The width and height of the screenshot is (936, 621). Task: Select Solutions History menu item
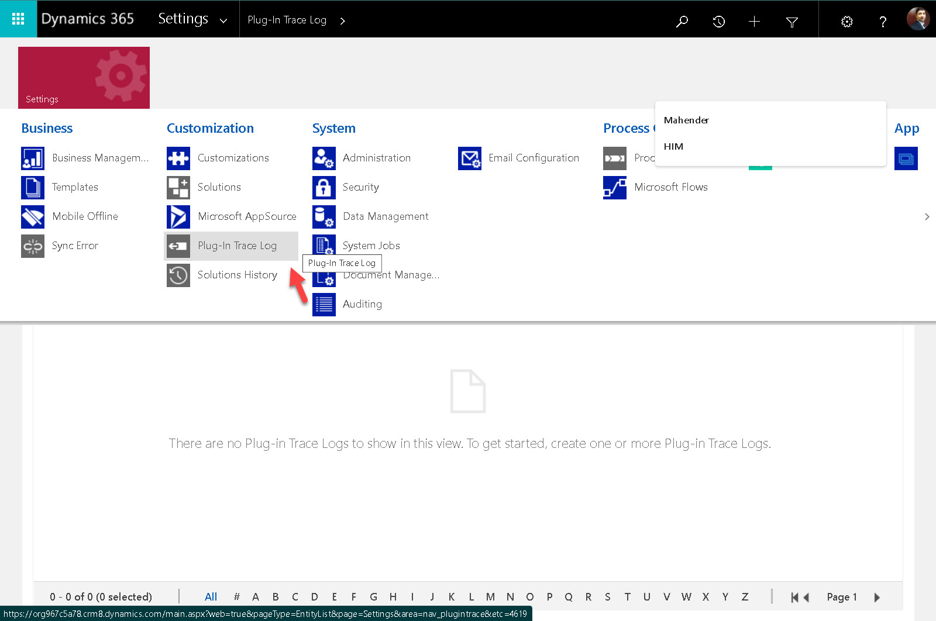pyautogui.click(x=238, y=275)
